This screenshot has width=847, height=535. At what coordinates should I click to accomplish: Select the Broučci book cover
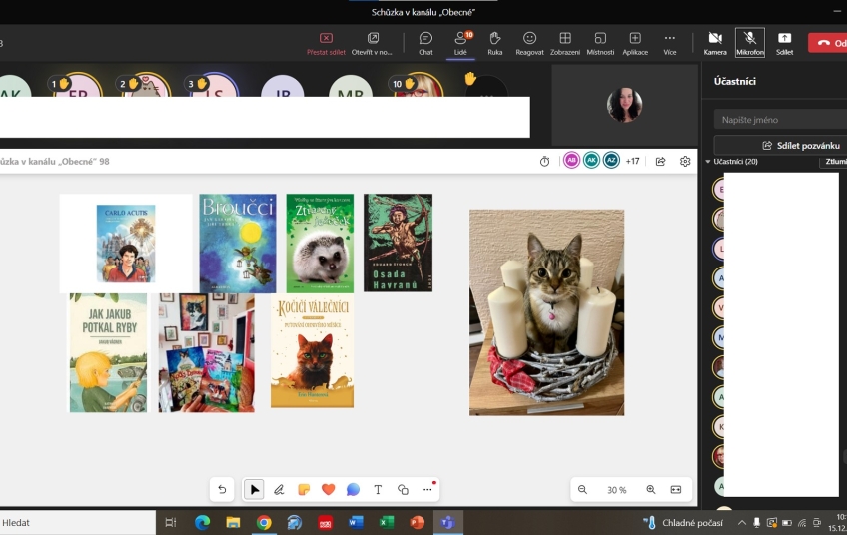point(238,244)
